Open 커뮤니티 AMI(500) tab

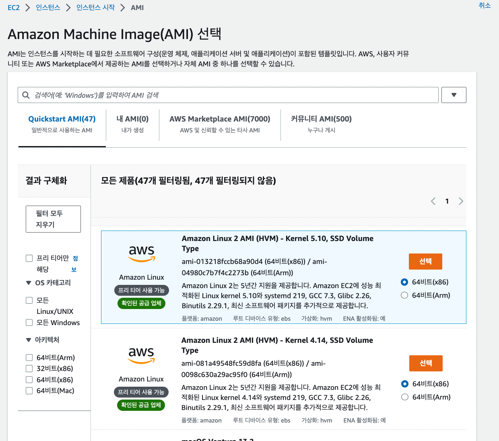coord(321,124)
